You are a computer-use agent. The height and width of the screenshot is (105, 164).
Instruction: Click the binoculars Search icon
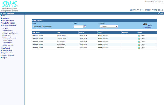[145, 24]
